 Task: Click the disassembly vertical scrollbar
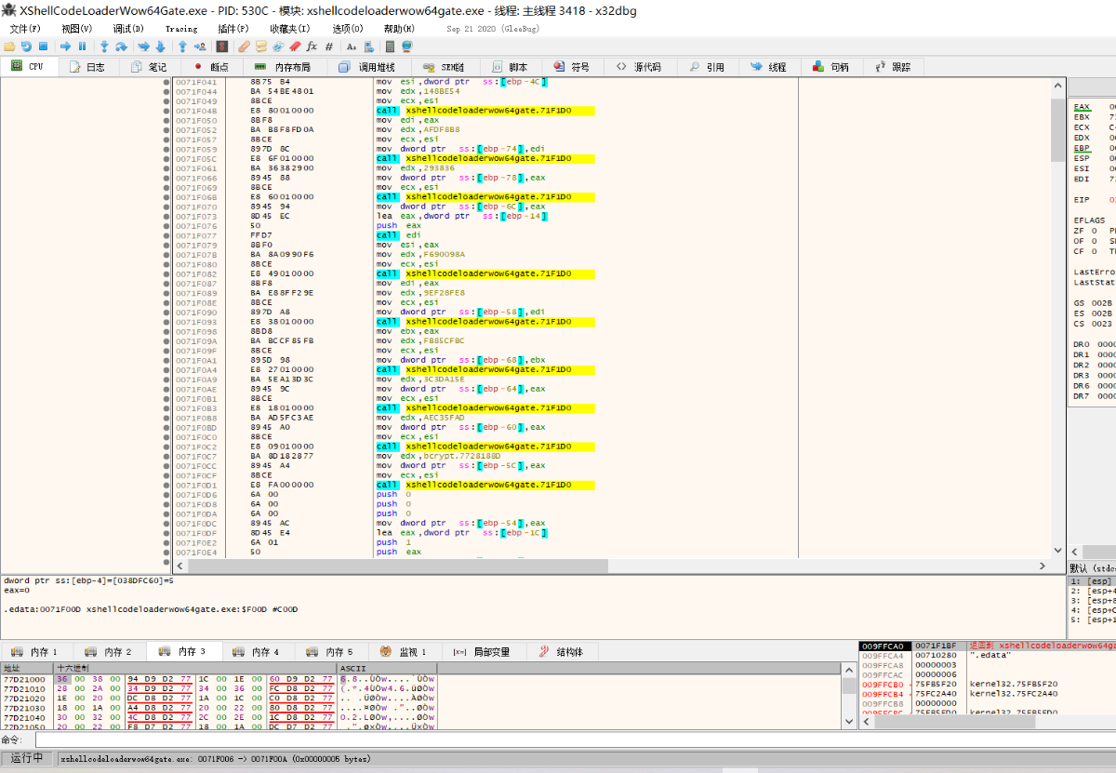coord(1058,317)
